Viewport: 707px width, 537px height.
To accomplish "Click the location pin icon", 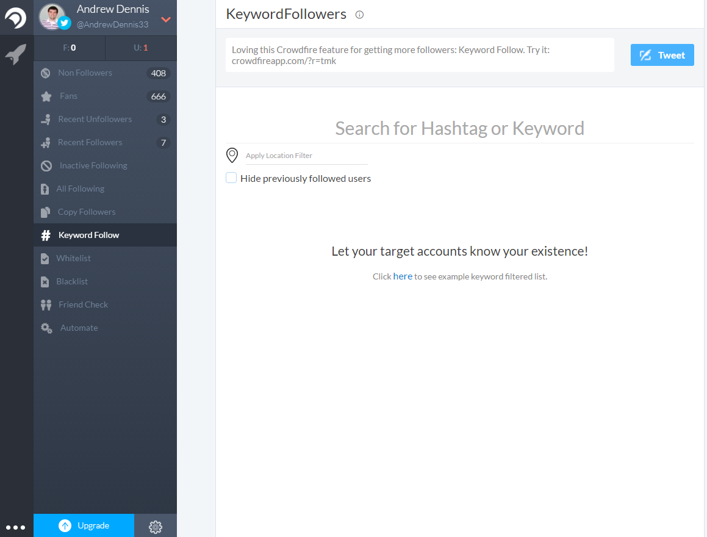I will (x=232, y=156).
